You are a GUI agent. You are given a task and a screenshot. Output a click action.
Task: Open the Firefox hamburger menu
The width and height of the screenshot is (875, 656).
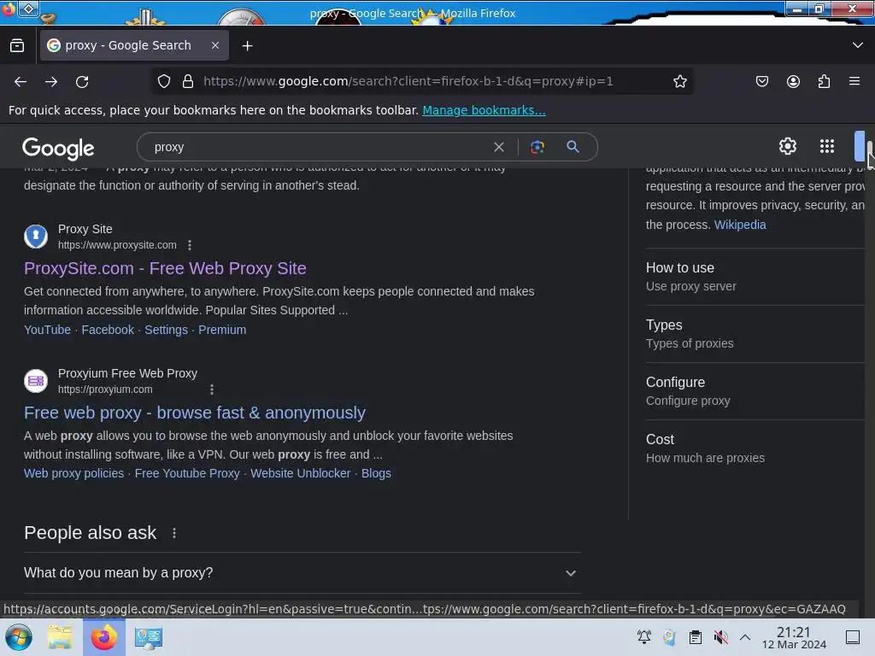click(854, 81)
